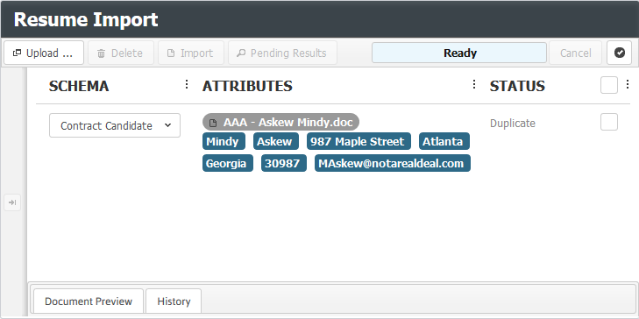Select the AAA - Askew Mindy.doc file chip
Viewport: 639px width, 319px height.
[x=280, y=122]
